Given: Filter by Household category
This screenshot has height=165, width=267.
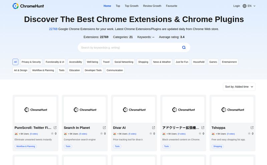Looking at the screenshot, I should point(199,62).
